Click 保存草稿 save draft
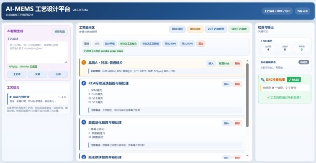 pos(110,43)
